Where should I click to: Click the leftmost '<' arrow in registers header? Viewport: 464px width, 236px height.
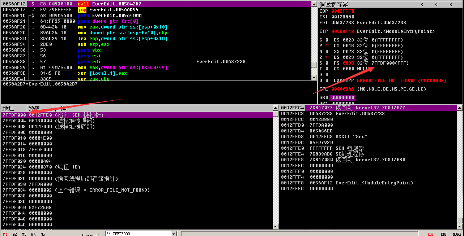pyautogui.click(x=422, y=4)
